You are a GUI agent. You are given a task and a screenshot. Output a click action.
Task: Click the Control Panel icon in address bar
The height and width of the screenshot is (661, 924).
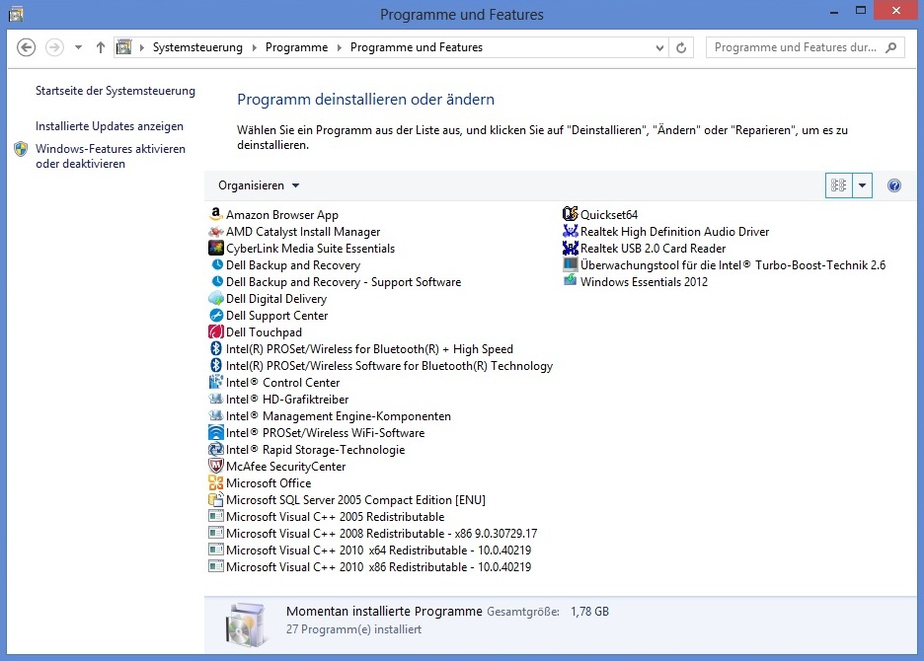click(123, 47)
